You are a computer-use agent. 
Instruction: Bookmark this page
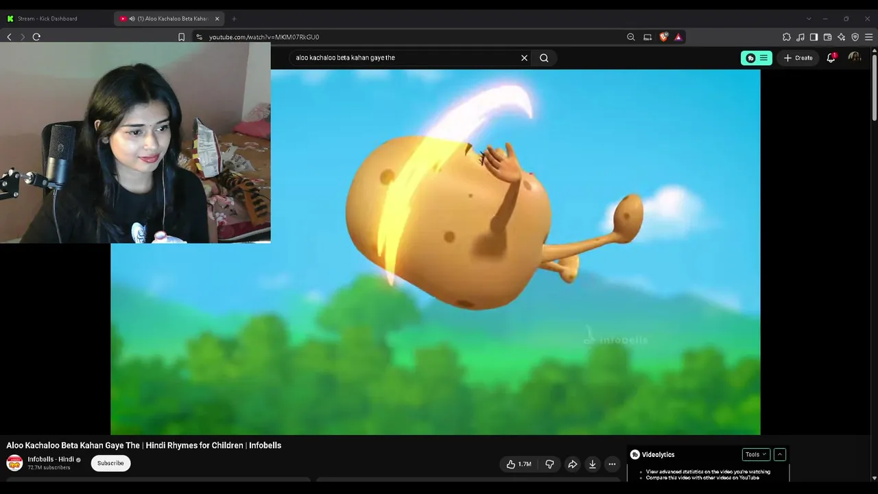[x=181, y=37]
